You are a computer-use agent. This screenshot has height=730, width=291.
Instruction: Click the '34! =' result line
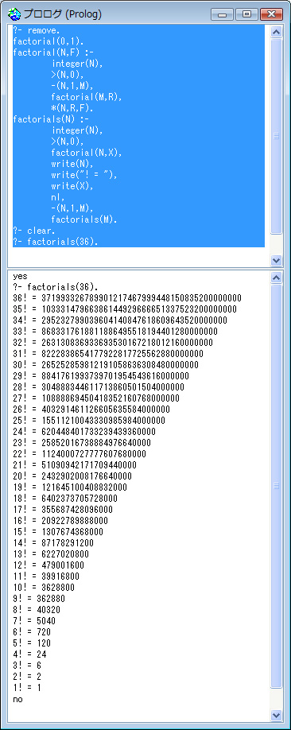pos(120,320)
